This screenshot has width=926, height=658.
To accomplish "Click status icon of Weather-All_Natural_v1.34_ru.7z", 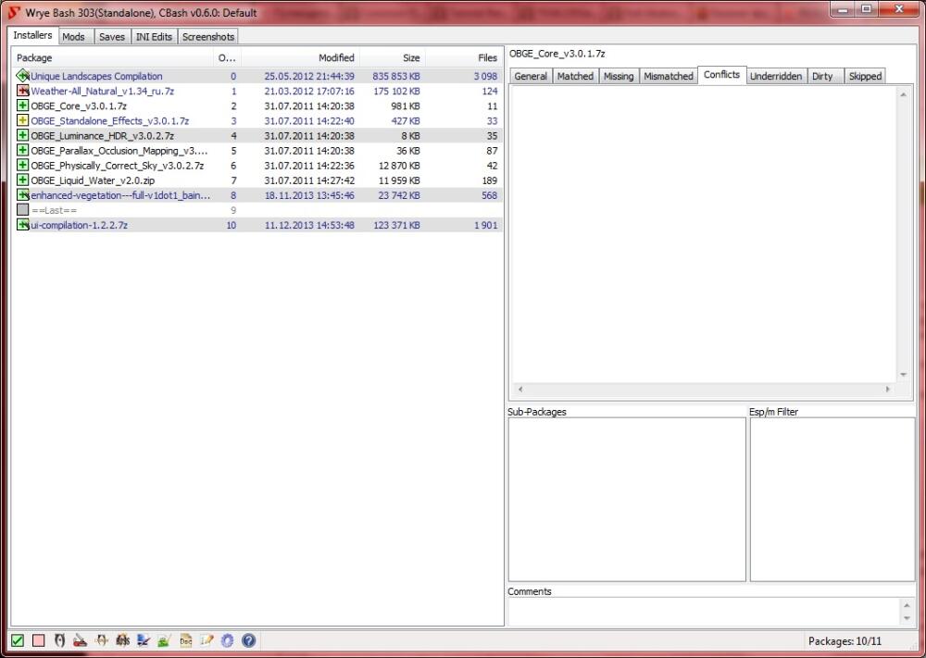I will point(22,91).
